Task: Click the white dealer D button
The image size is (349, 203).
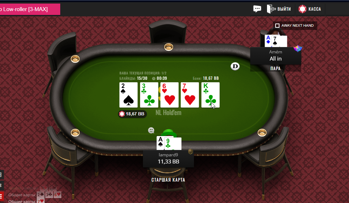Action: point(235,66)
